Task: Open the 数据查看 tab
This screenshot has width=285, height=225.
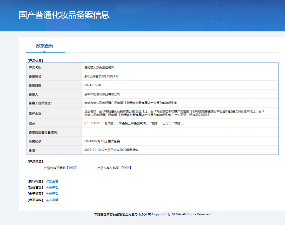Action: coord(44,46)
